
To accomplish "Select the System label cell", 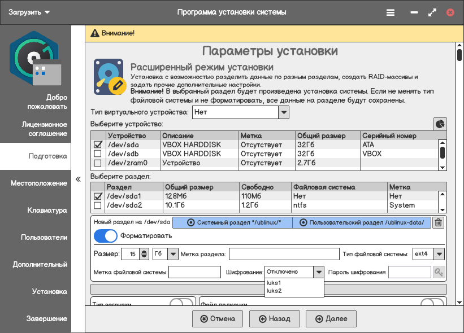I will pyautogui.click(x=413, y=205).
